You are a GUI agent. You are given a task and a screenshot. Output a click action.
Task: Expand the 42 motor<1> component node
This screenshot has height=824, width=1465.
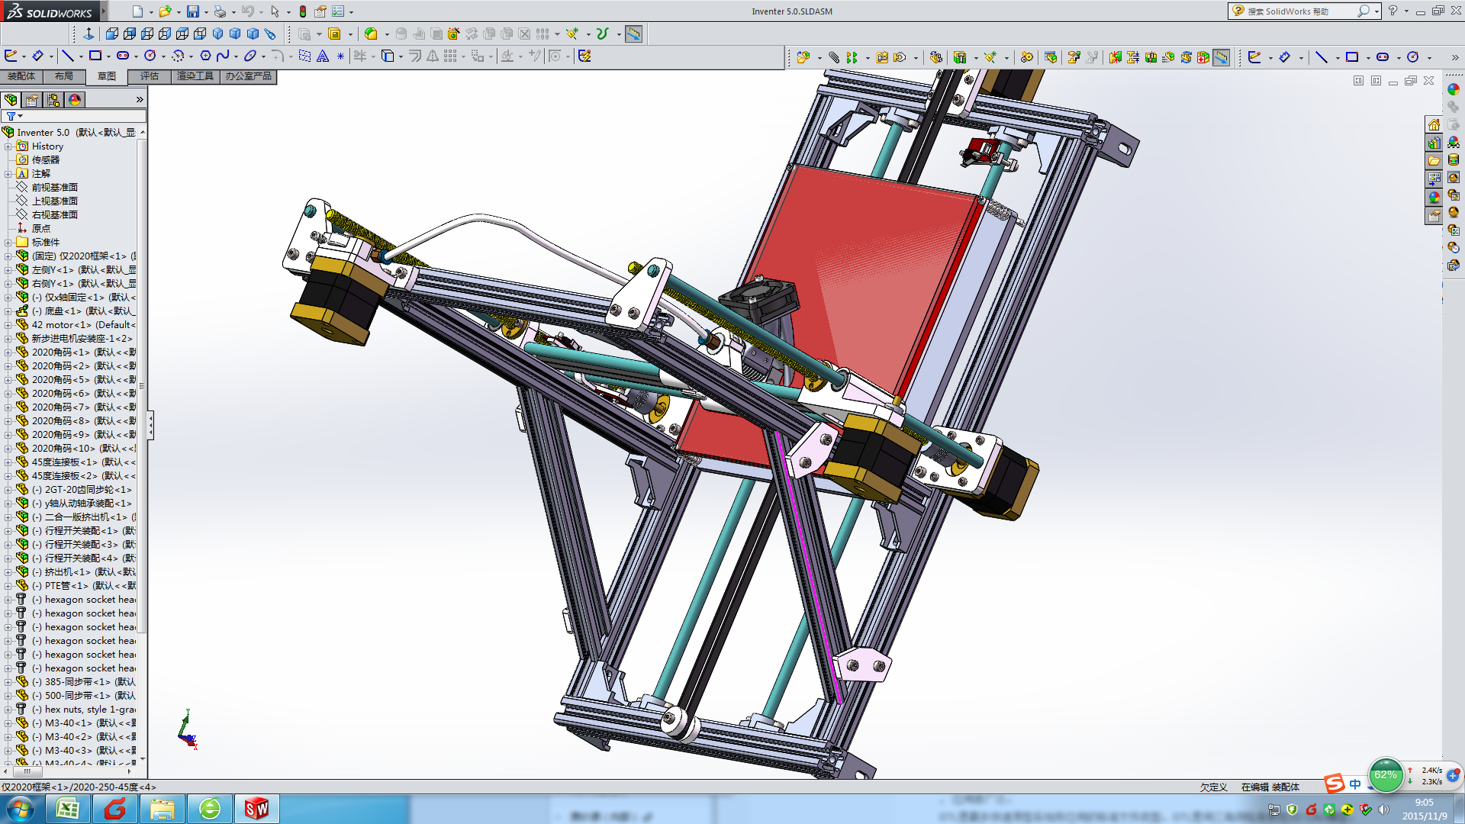tap(8, 325)
